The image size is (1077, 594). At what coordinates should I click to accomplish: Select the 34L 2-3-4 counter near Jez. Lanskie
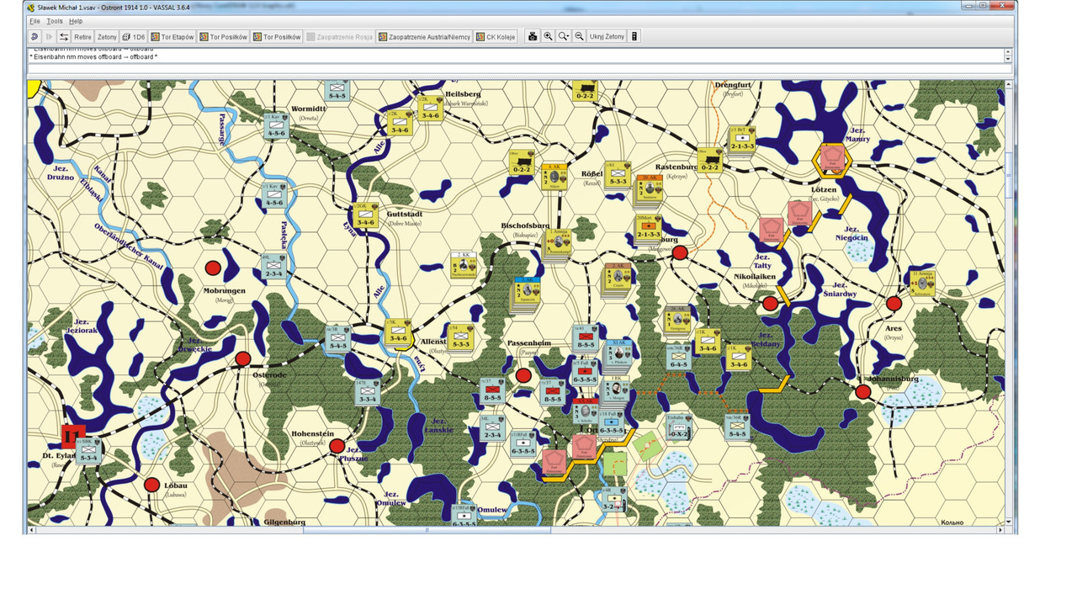(x=491, y=427)
